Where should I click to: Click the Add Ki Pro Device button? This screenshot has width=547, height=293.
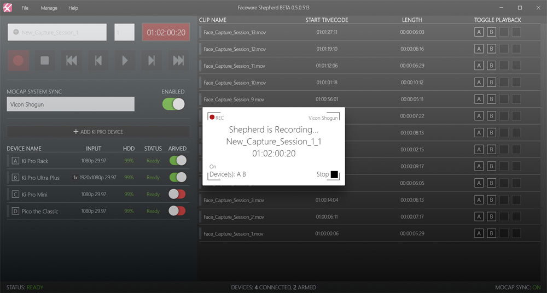pos(98,132)
